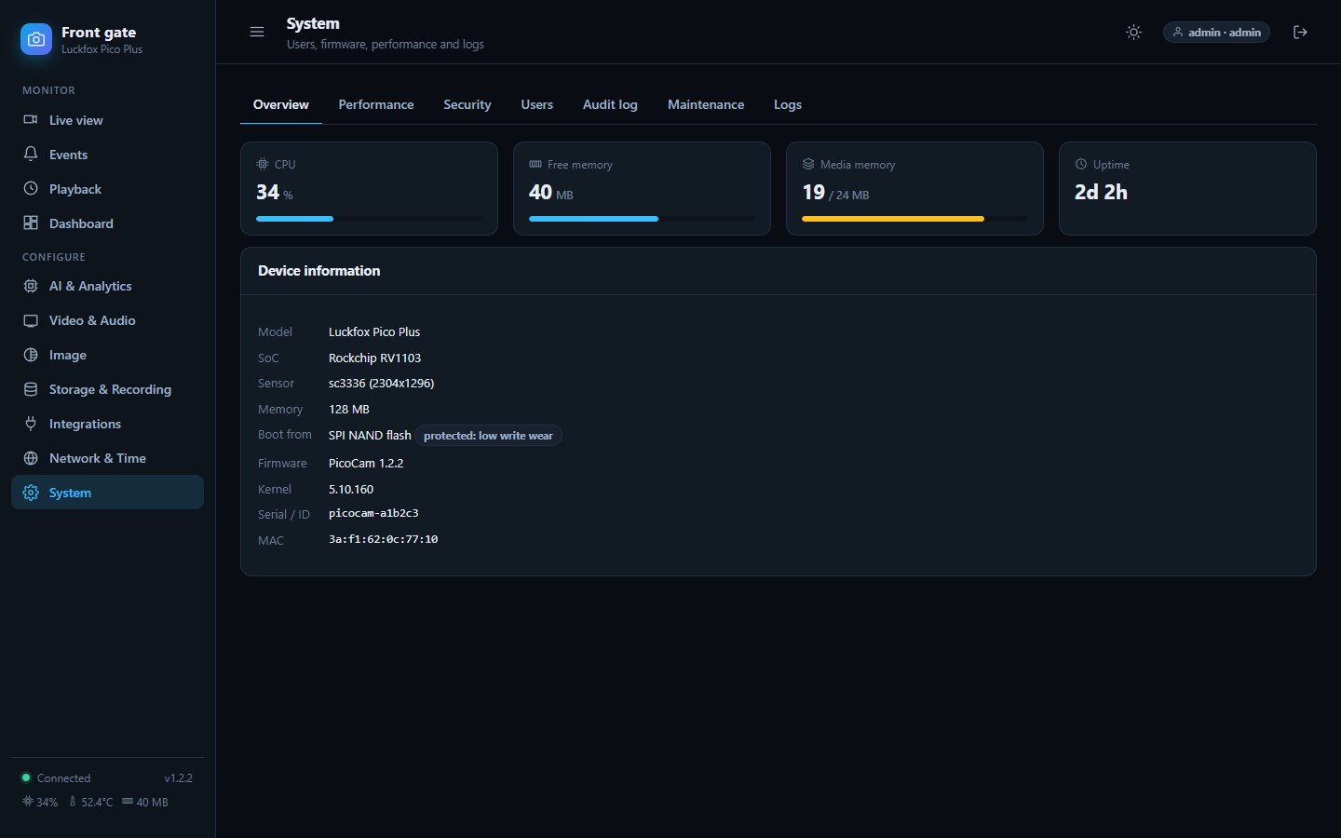The width and height of the screenshot is (1341, 838).
Task: Click the serial ID 'picocam-a1b2c3'
Action: pos(373,513)
